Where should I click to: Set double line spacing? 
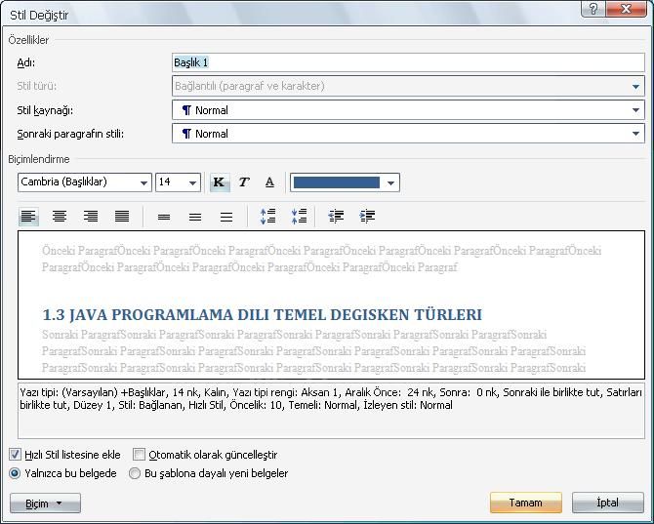tap(226, 217)
